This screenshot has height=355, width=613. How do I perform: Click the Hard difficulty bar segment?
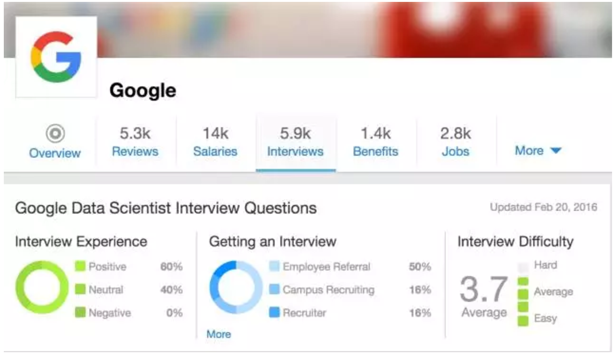[x=523, y=267]
